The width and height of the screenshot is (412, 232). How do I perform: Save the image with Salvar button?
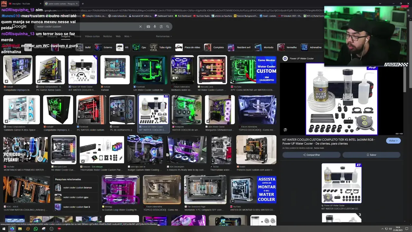pos(371,155)
